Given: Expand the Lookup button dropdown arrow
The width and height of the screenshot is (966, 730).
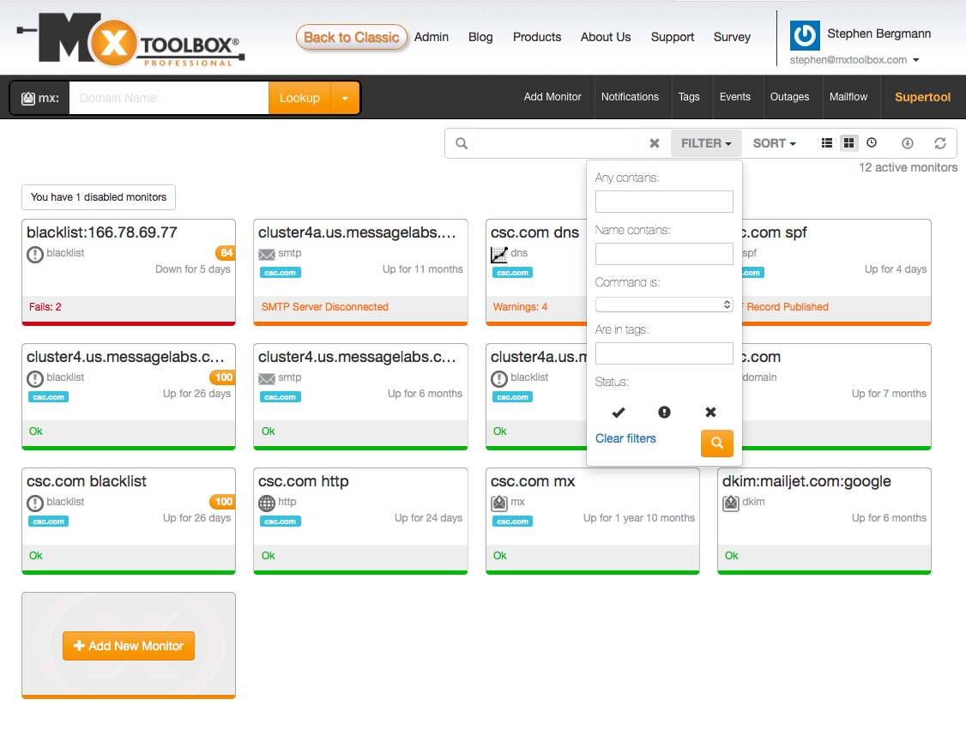Looking at the screenshot, I should click(345, 98).
